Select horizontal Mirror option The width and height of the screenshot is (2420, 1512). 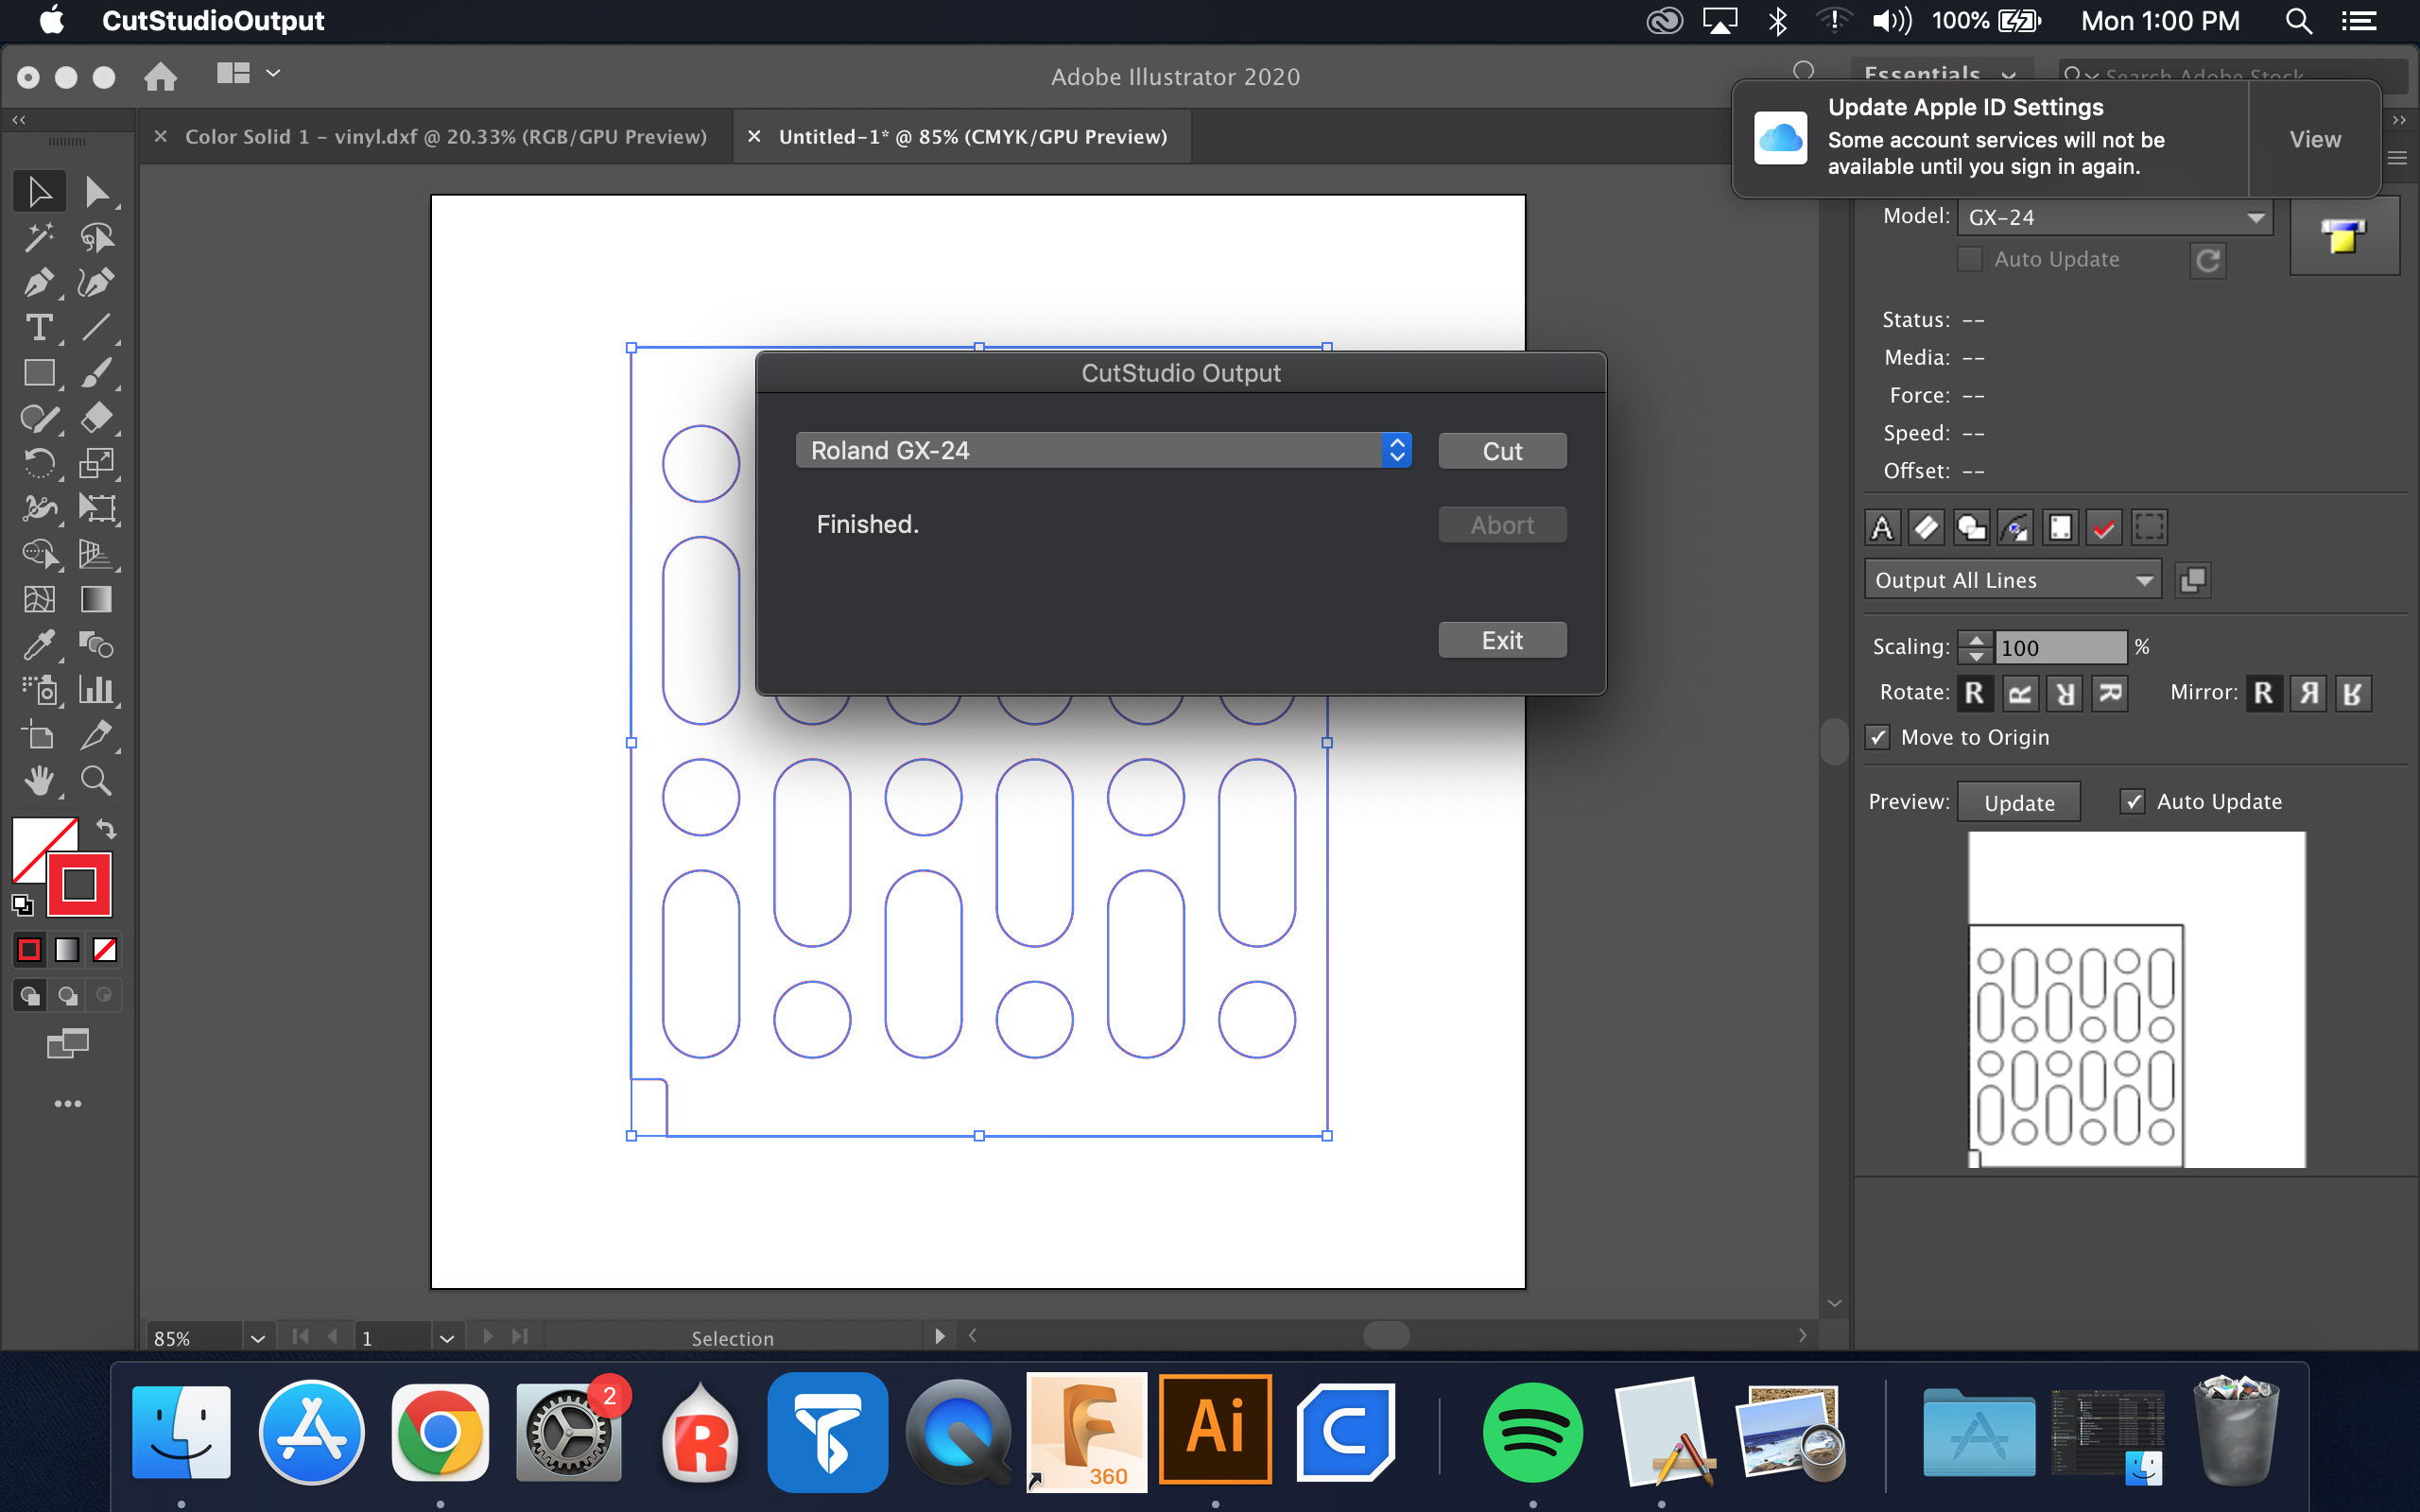point(2308,693)
